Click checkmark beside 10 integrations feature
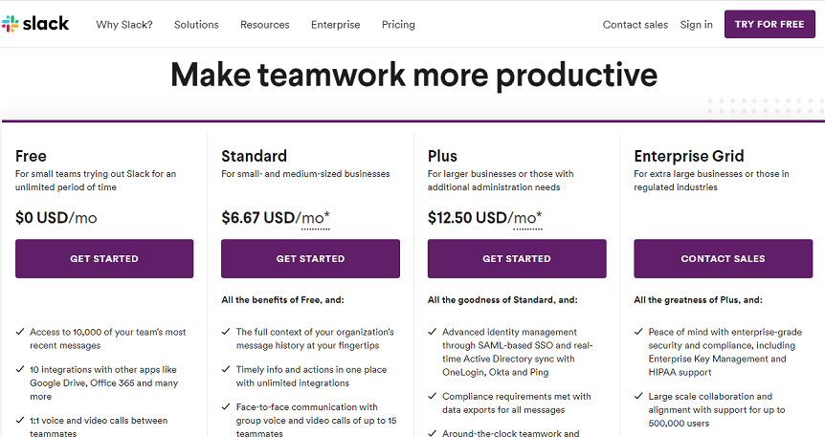 coord(20,369)
